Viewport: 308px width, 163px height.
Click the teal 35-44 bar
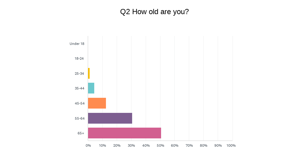click(x=91, y=88)
